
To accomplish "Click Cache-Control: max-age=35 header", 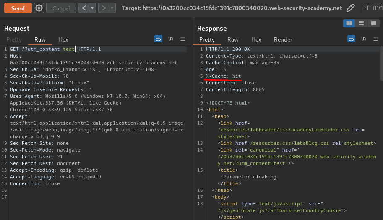I will [x=242, y=63].
